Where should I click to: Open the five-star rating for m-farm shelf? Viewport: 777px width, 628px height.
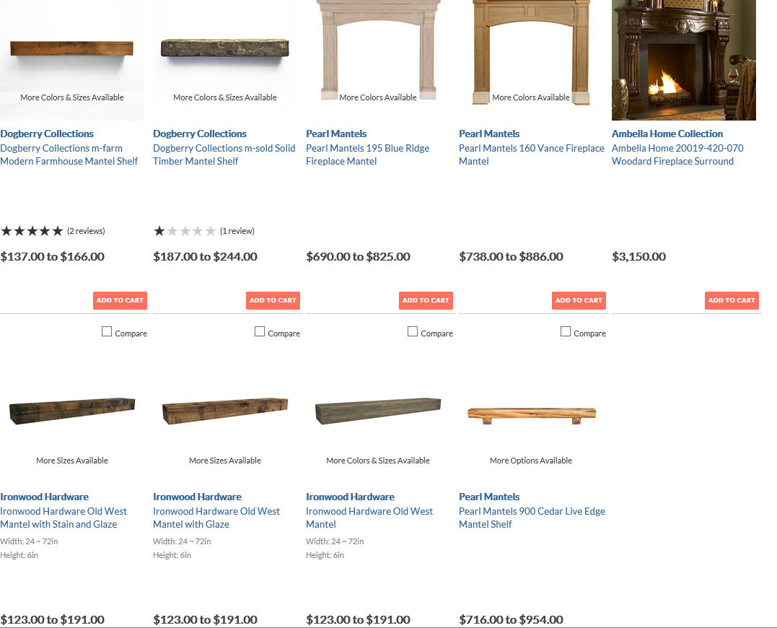32,231
